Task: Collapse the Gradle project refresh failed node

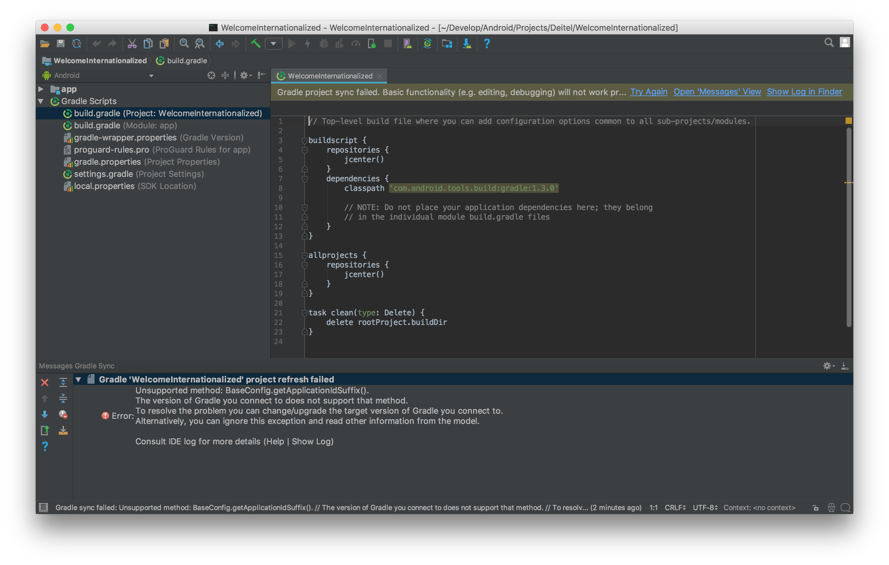Action: coord(78,379)
